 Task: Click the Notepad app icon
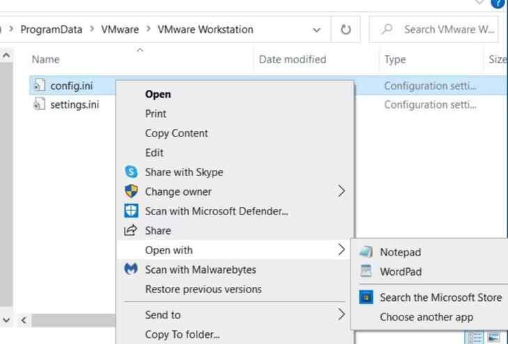coord(366,251)
